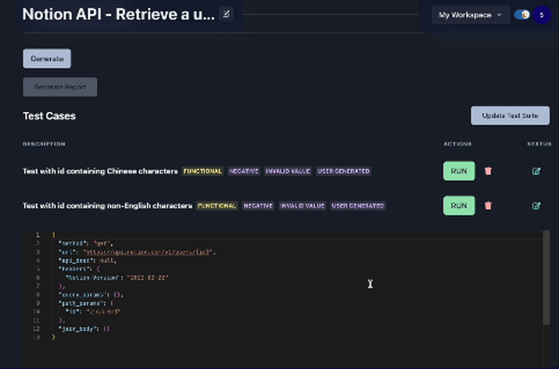Viewport: 559px width, 369px height.
Task: Click the "query_params" line in the editor
Action: 91,295
